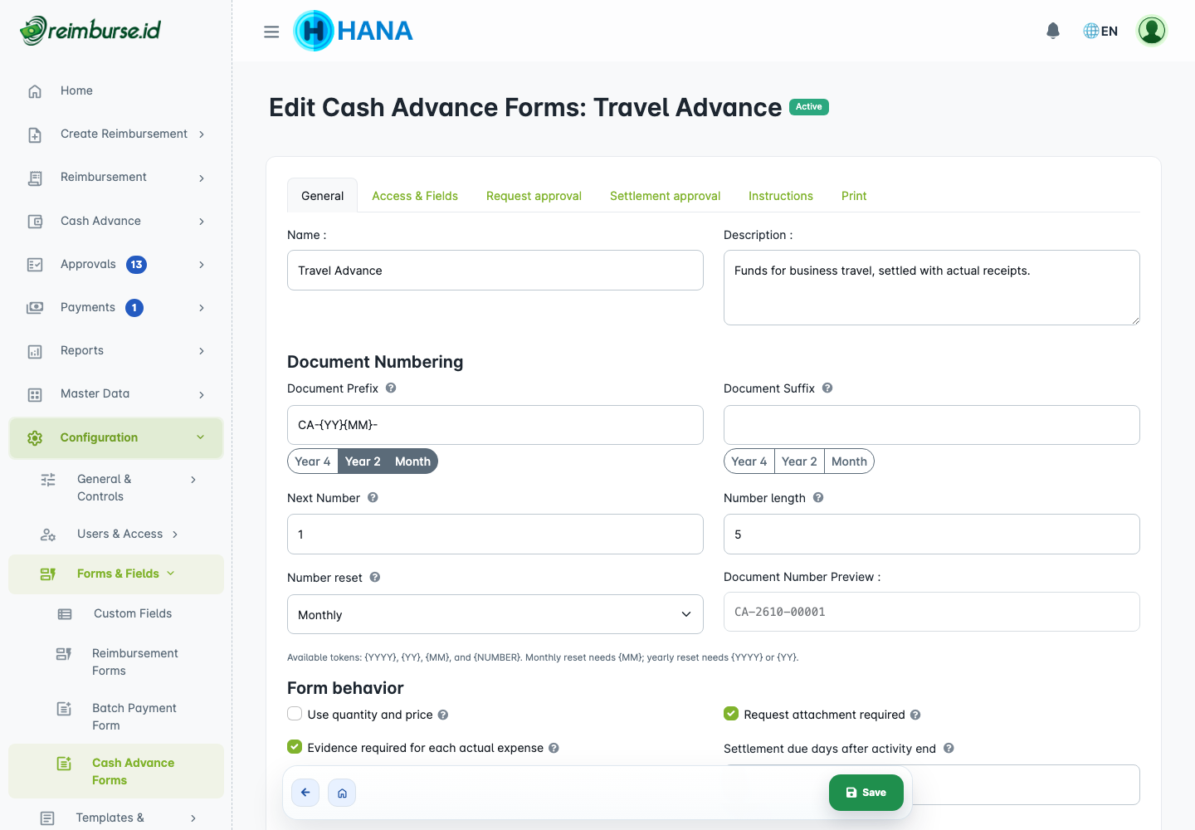Viewport: 1195px width, 830px height.
Task: Show Next Number help icon
Action: [373, 497]
